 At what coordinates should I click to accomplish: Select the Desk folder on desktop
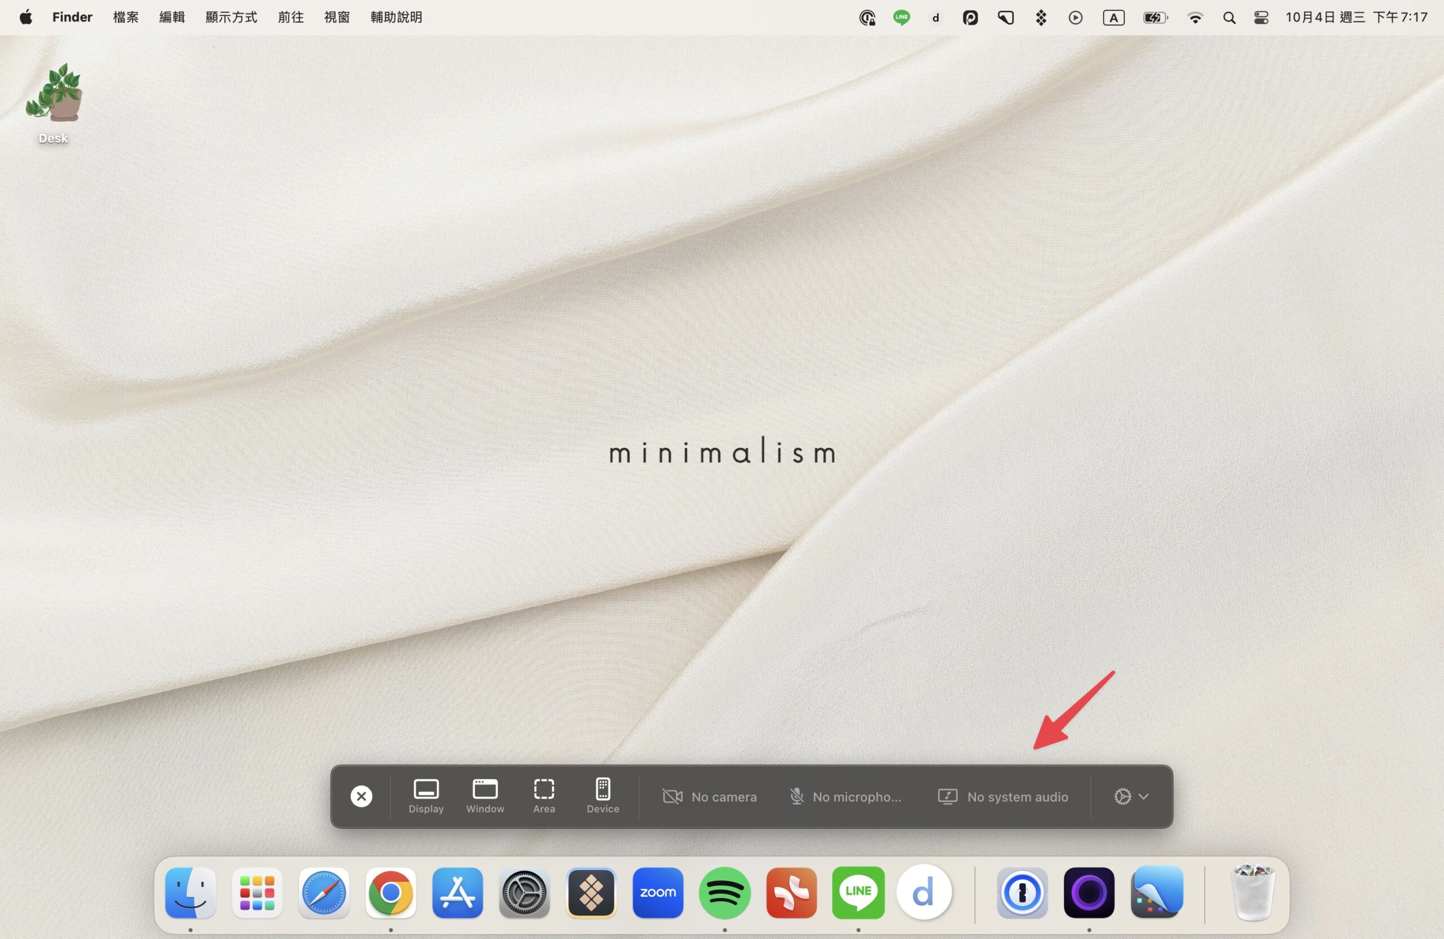pos(54,104)
